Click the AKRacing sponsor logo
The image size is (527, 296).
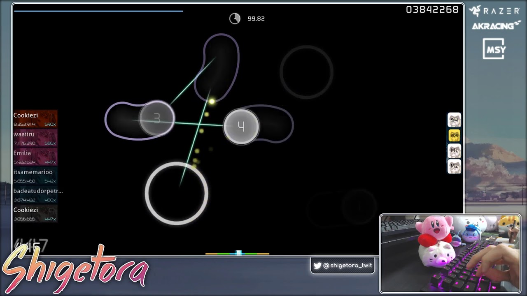[496, 26]
